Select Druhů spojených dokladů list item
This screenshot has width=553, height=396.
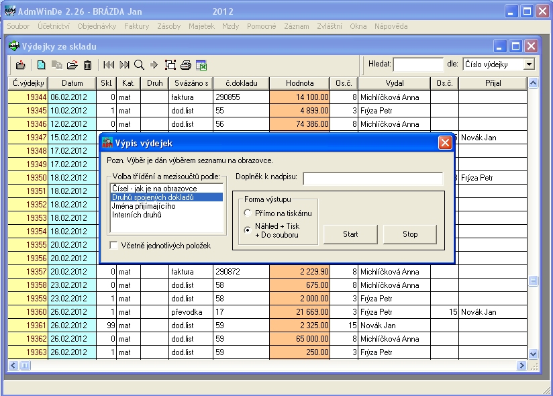[166, 197]
